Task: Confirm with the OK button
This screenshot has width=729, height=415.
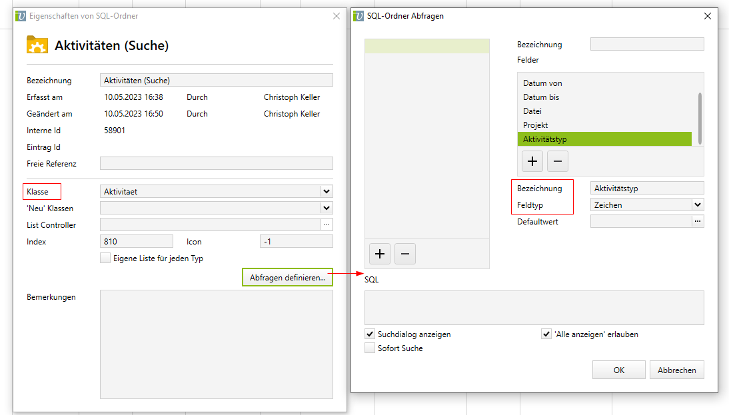Action: 618,370
